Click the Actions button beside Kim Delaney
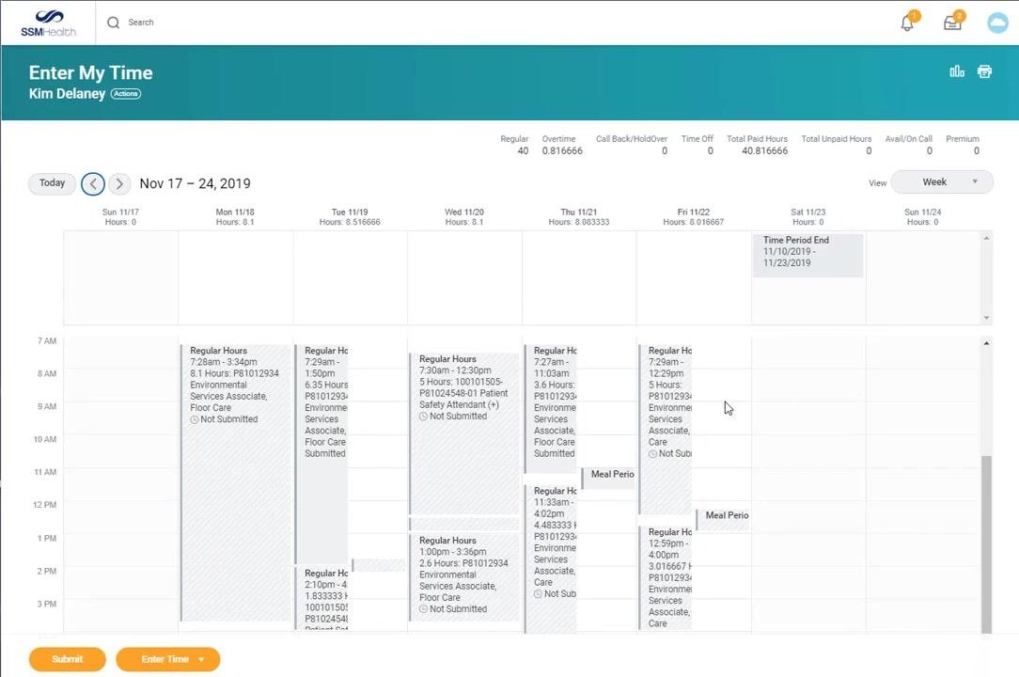 coord(125,94)
